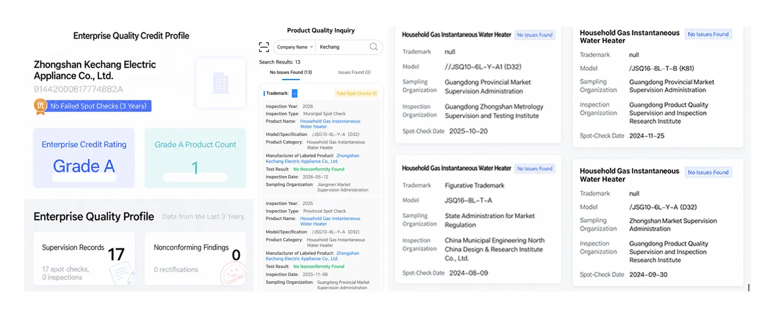775x320 pixels.
Task: Click the magnifier search icon
Action: [373, 47]
